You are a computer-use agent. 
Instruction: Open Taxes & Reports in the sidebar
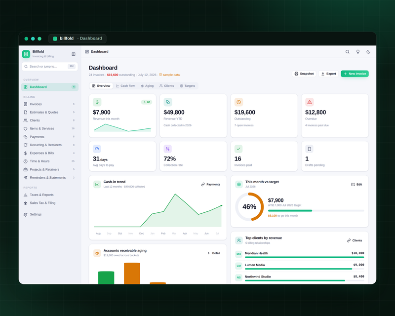(x=50, y=195)
